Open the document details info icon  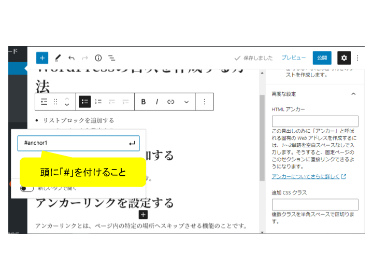click(98, 58)
